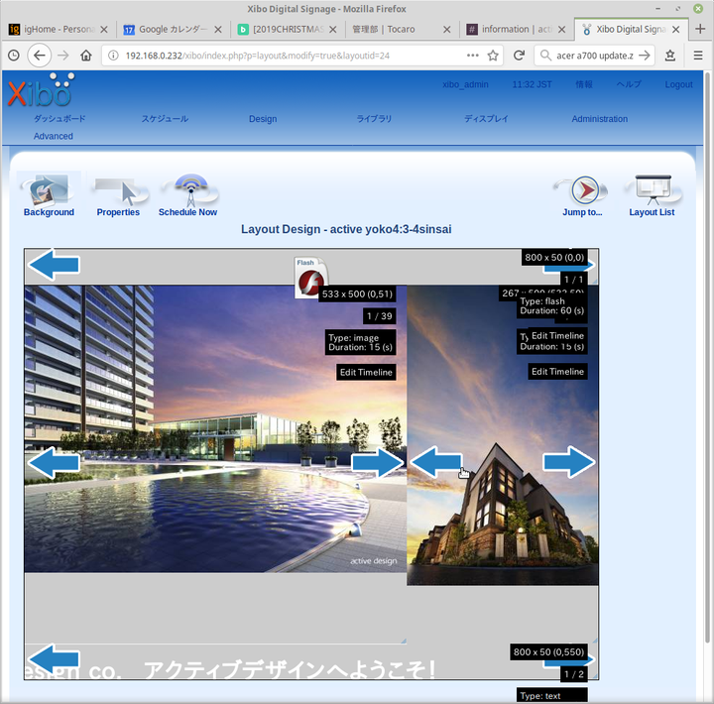This screenshot has width=714, height=704.
Task: Open the Advanced menu
Action: (54, 136)
